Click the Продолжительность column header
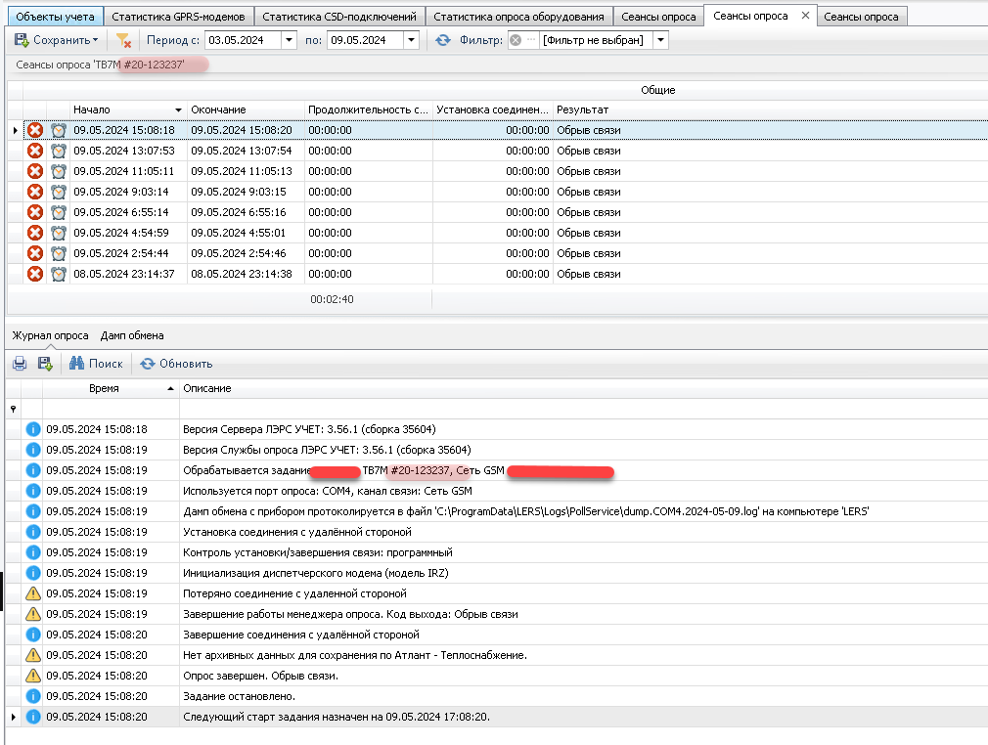The image size is (988, 745). 369,110
